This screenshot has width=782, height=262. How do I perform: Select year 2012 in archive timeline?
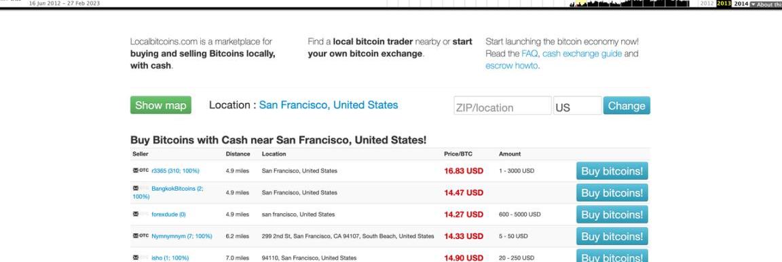(707, 3)
